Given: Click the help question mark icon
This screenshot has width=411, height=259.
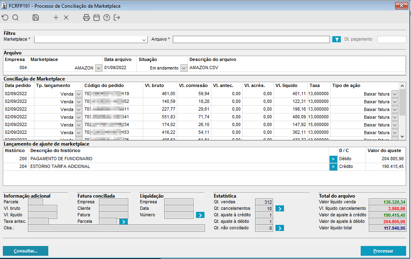Looking at the screenshot, I should pos(107,17).
